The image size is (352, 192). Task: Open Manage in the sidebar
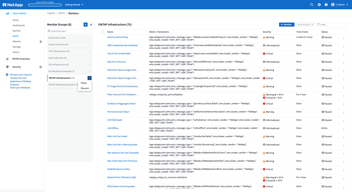click(x=17, y=47)
